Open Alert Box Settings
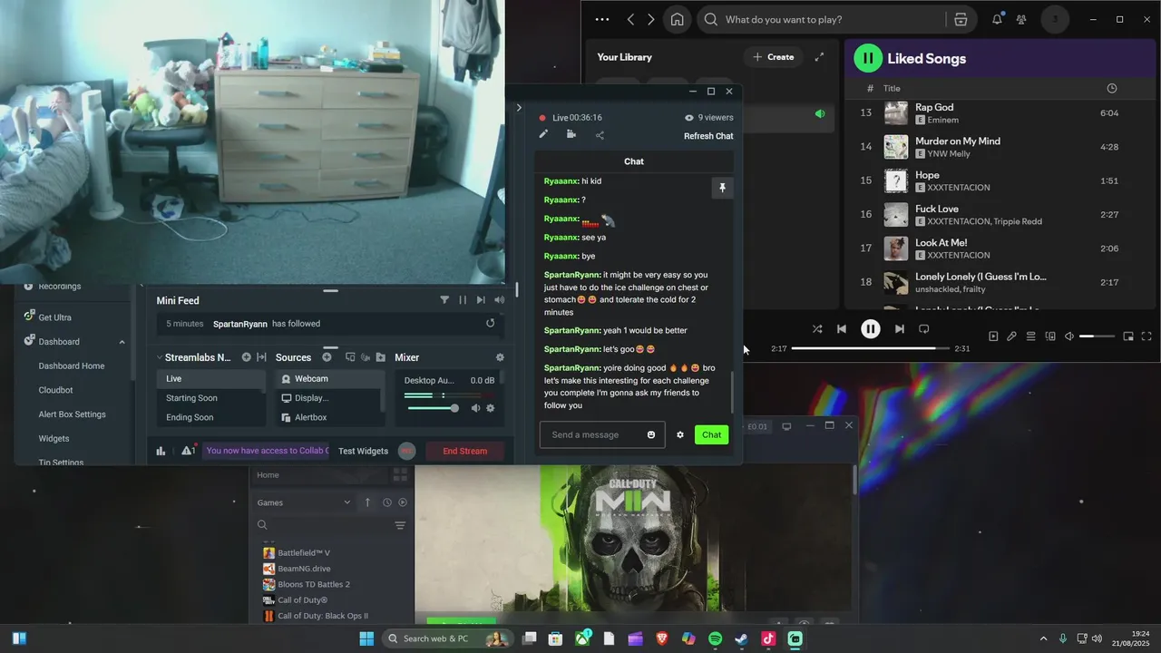 click(x=72, y=414)
